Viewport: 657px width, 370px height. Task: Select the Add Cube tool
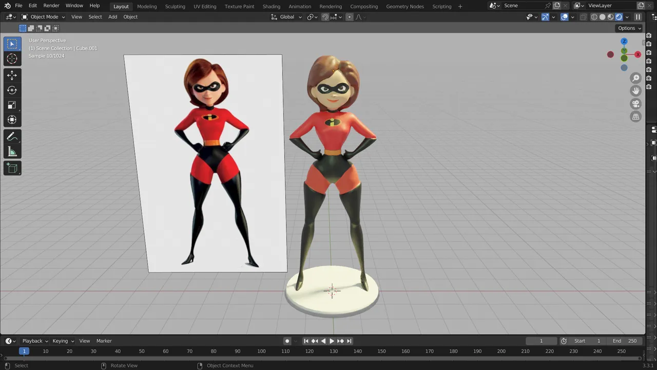point(12,168)
